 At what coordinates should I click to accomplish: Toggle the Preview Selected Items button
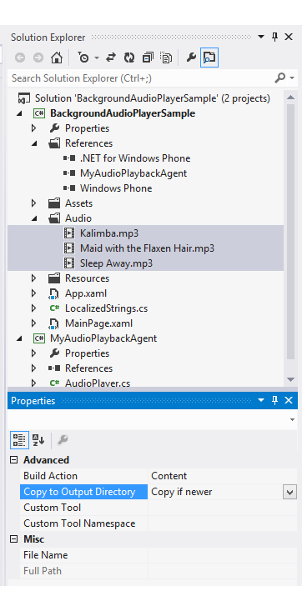[209, 58]
